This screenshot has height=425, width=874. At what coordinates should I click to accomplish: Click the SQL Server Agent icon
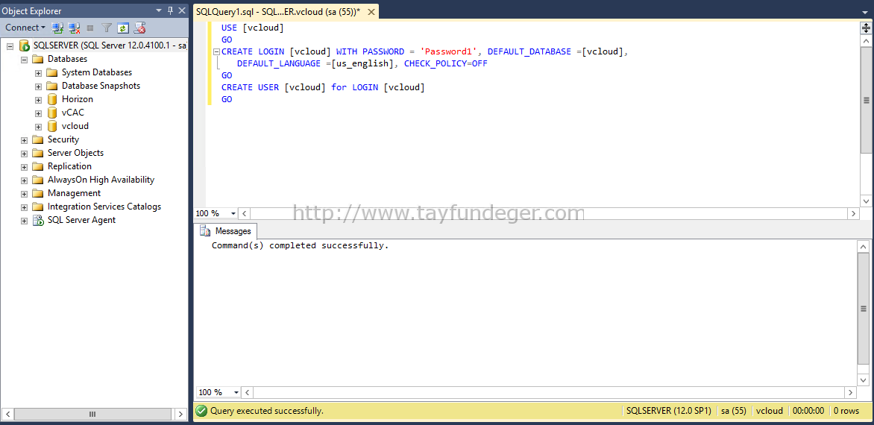click(x=38, y=220)
